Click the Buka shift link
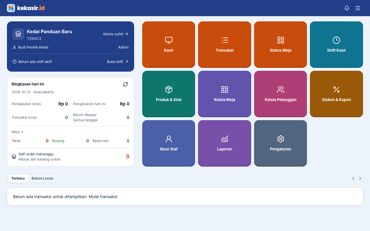Screen dimensions: 370x231 point(118,62)
